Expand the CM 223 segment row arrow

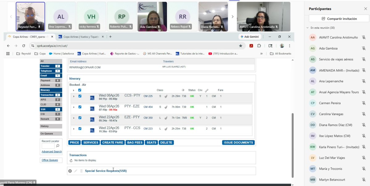click(x=74, y=129)
